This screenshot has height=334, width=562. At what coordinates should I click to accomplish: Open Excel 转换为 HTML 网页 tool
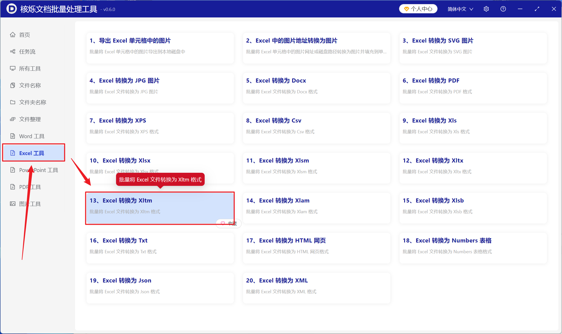point(317,248)
